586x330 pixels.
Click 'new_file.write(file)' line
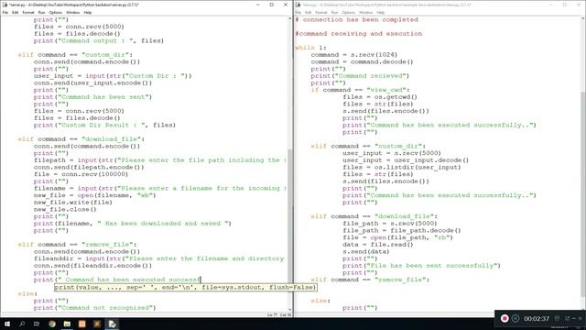tap(73, 203)
